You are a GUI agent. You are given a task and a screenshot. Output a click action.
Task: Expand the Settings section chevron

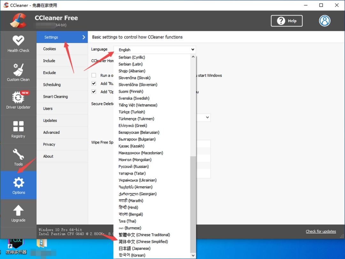[84, 37]
